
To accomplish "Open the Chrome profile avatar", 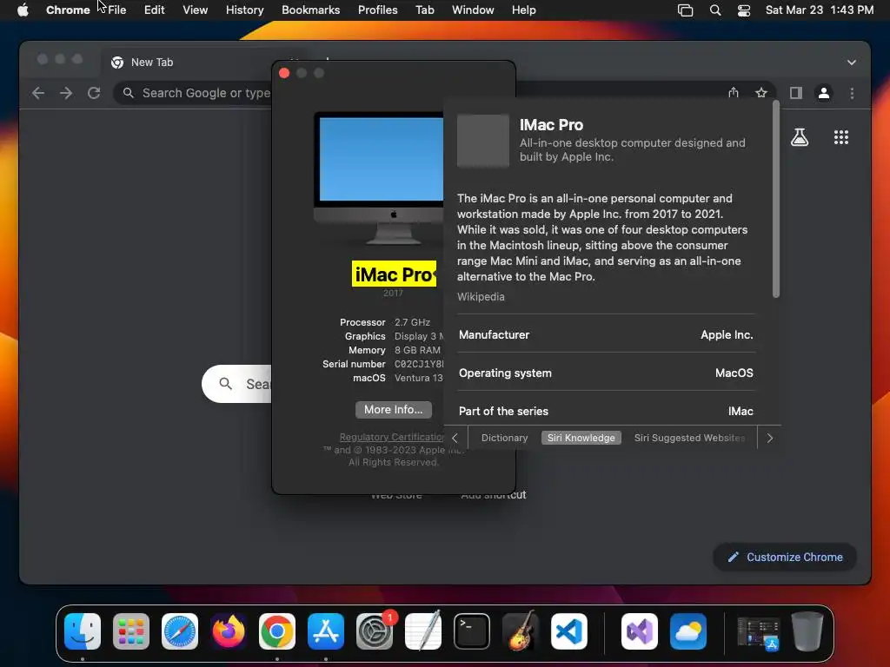I will tap(824, 92).
